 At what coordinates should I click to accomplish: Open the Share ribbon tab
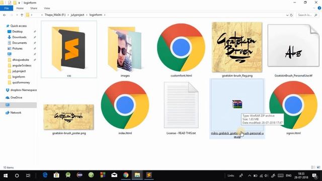pyautogui.click(x=34, y=8)
